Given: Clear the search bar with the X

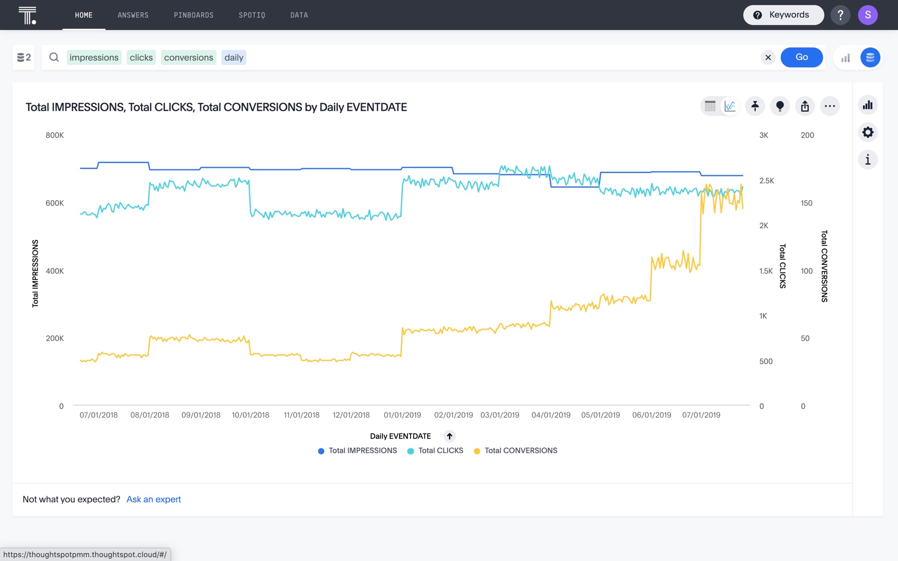Looking at the screenshot, I should (x=768, y=57).
